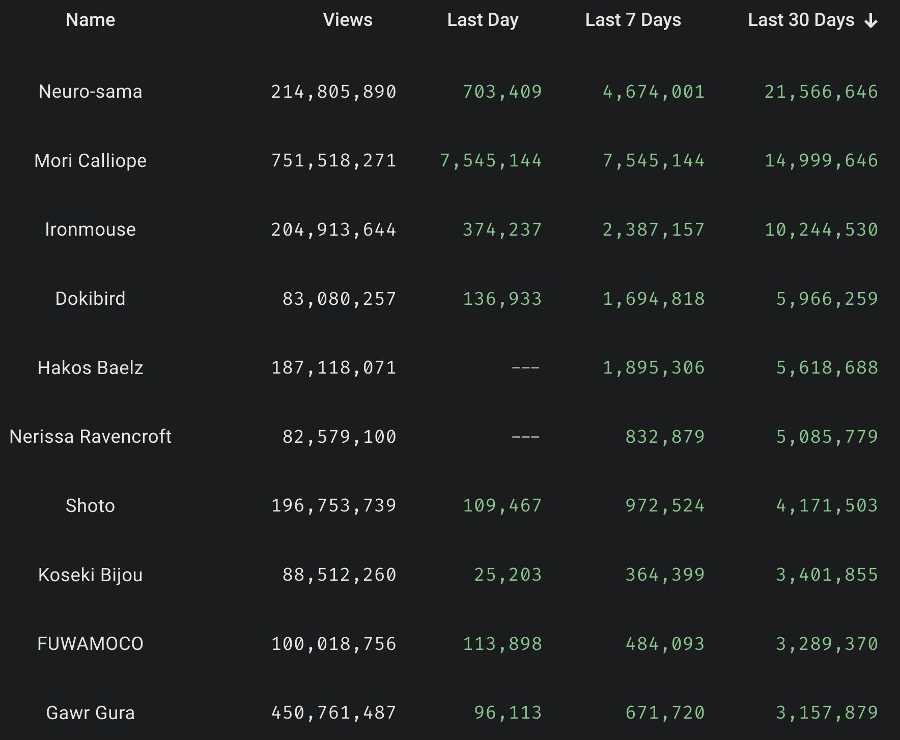Select the Koseki Bijou name cell
The height and width of the screenshot is (740, 900).
(x=91, y=575)
